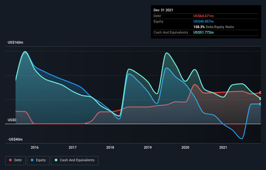266x170 pixels.
Task: Toggle the Equity legend button
Action: click(38, 160)
